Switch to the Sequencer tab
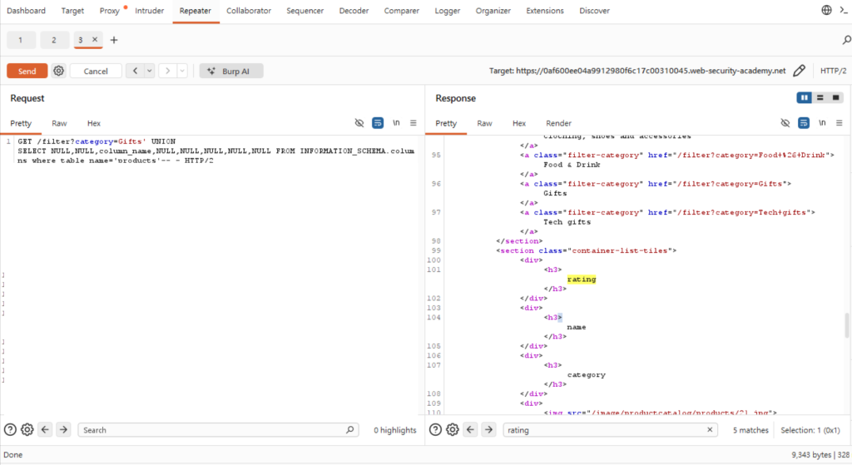852x465 pixels. point(305,11)
